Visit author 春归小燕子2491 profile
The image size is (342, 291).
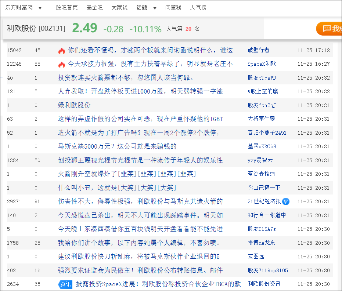(x=267, y=132)
